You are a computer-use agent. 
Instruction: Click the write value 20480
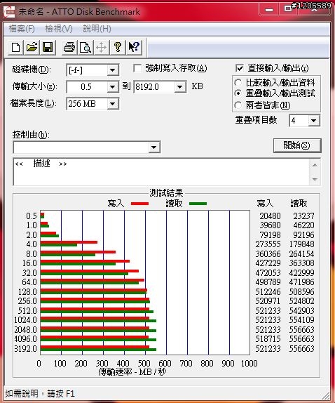(270, 216)
